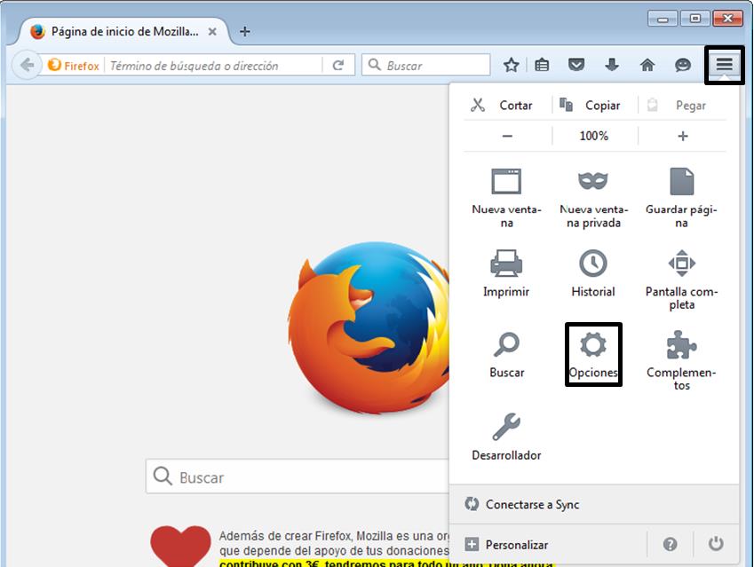Click the Buscar magnifier in menu panel
754x567 pixels.
506,346
